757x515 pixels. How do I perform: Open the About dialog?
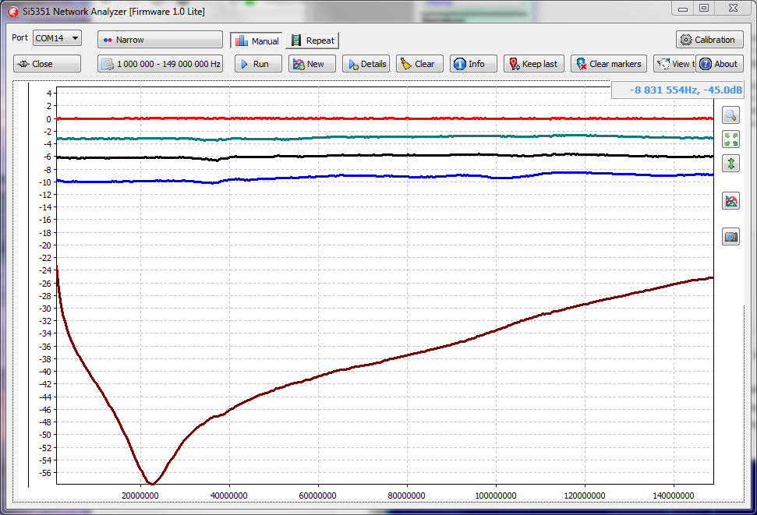(719, 64)
